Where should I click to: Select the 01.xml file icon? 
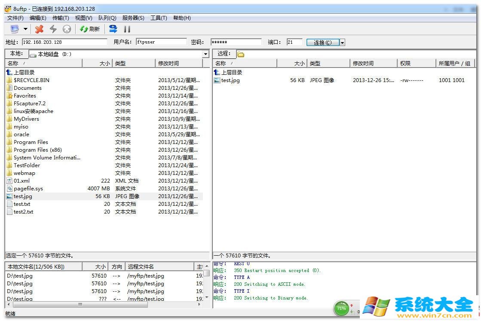(9, 181)
